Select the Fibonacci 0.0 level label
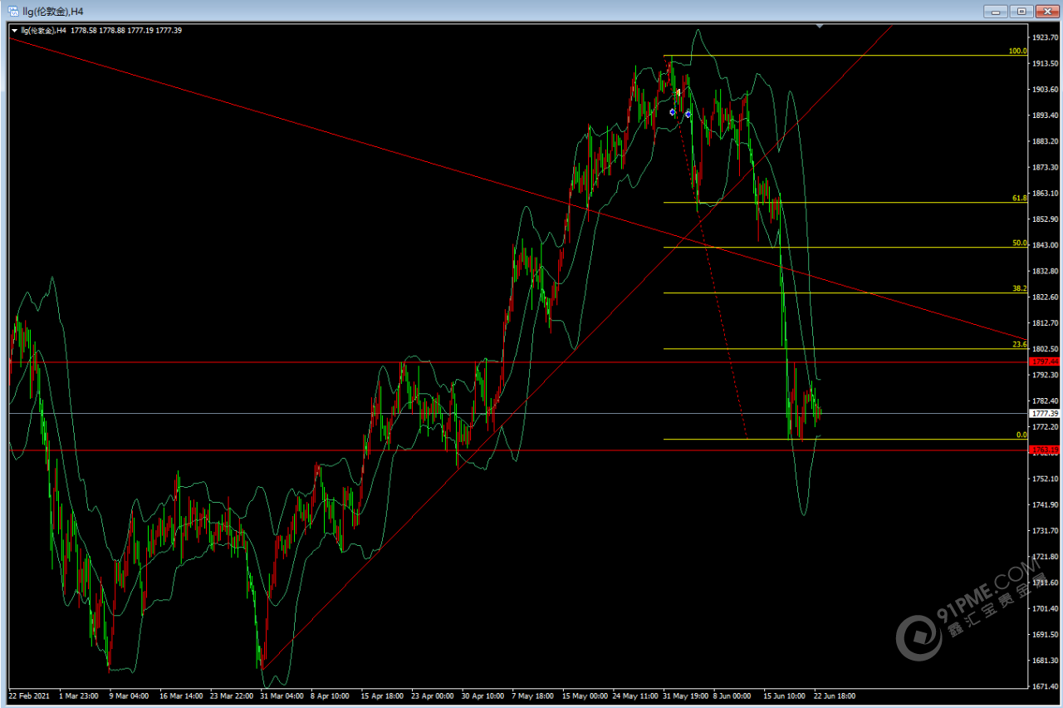The image size is (1063, 708). point(1021,435)
